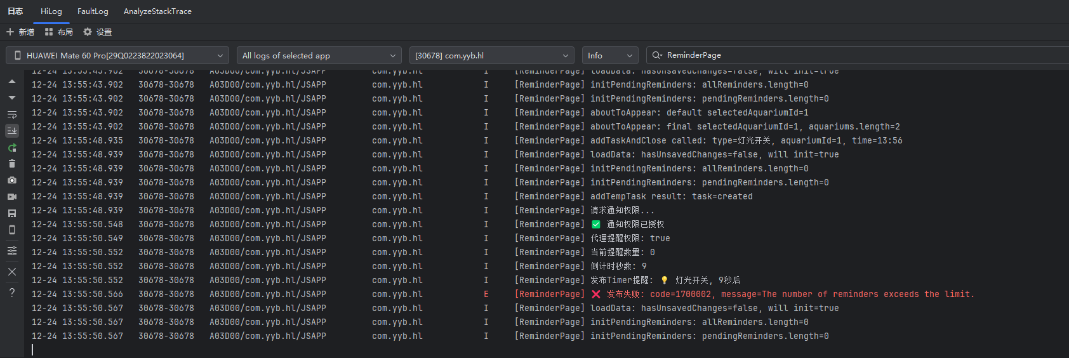Click the 新增 (add) button

coord(20,32)
